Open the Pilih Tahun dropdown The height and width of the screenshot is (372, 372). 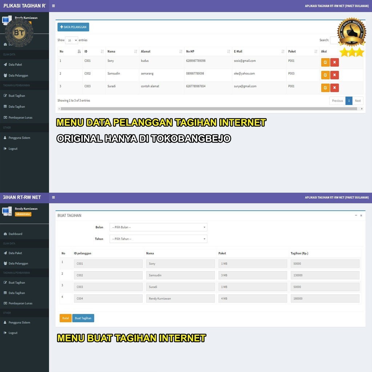point(158,239)
